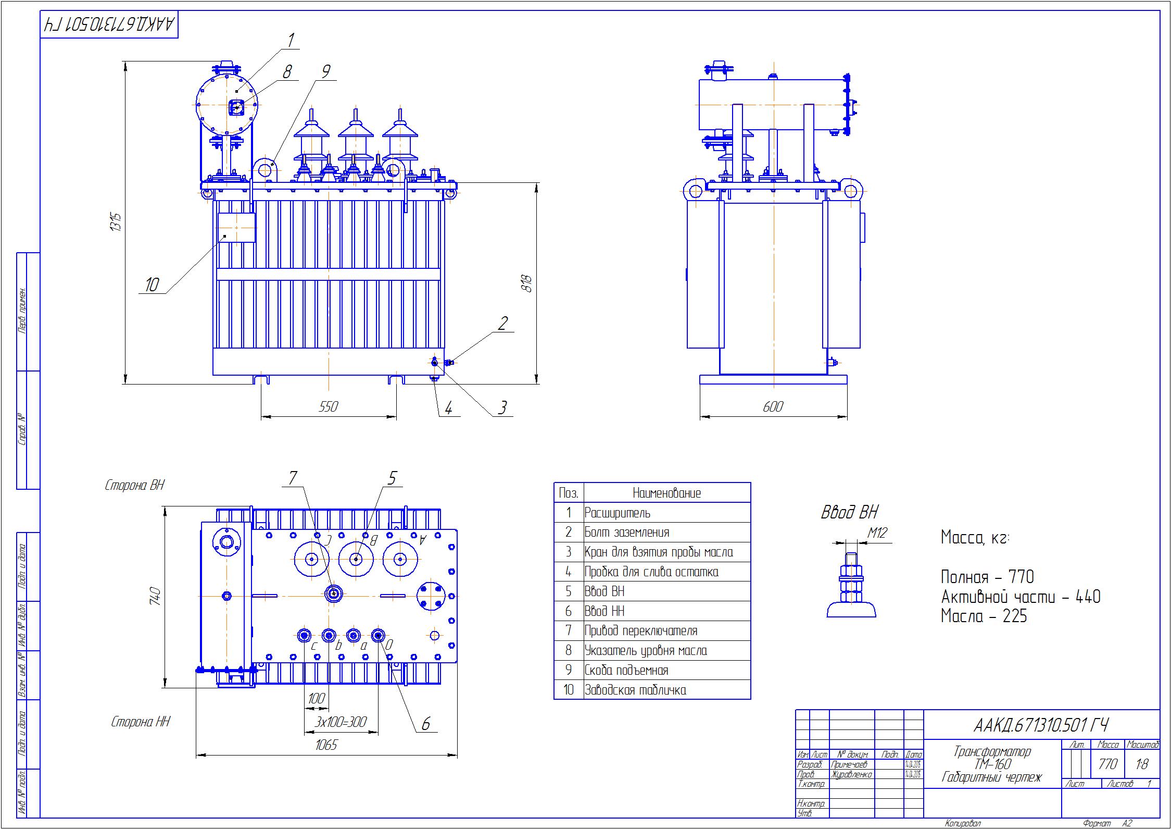1171x829 pixels.
Task: Select the 'Поз.' table header cell
Action: (x=569, y=493)
